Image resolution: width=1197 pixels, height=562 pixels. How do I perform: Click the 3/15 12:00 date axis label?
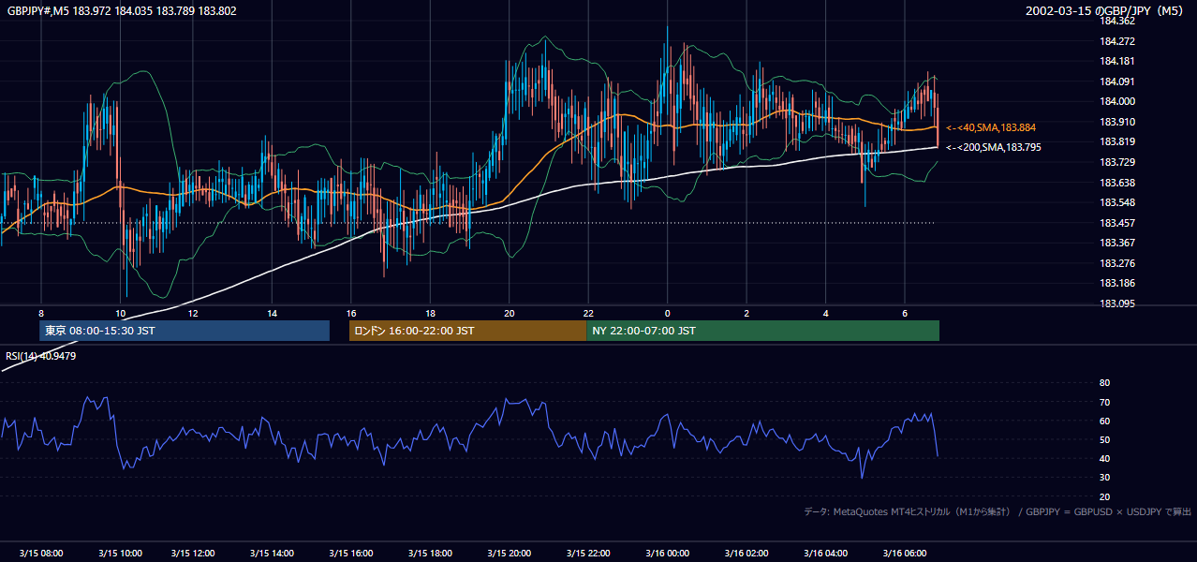click(x=192, y=554)
